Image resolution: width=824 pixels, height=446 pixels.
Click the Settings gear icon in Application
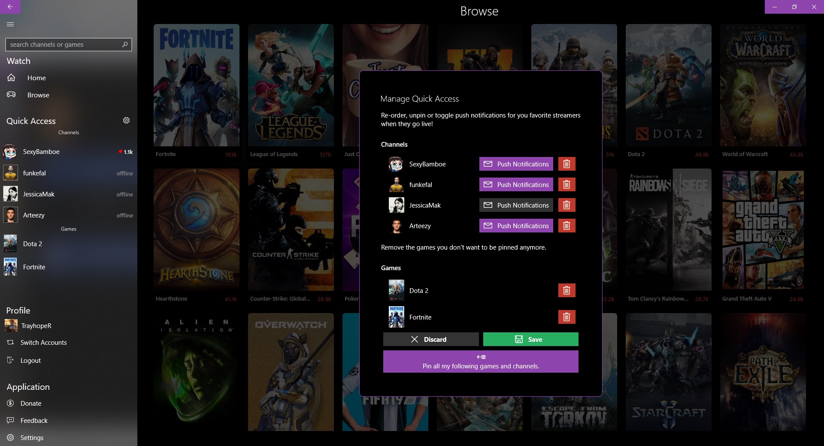pos(10,437)
